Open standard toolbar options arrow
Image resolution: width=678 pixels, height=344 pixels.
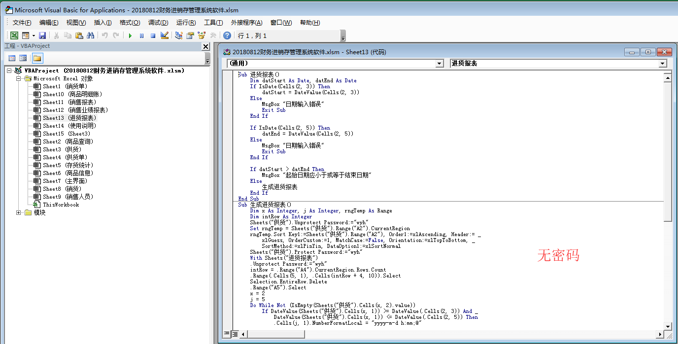[x=343, y=36]
